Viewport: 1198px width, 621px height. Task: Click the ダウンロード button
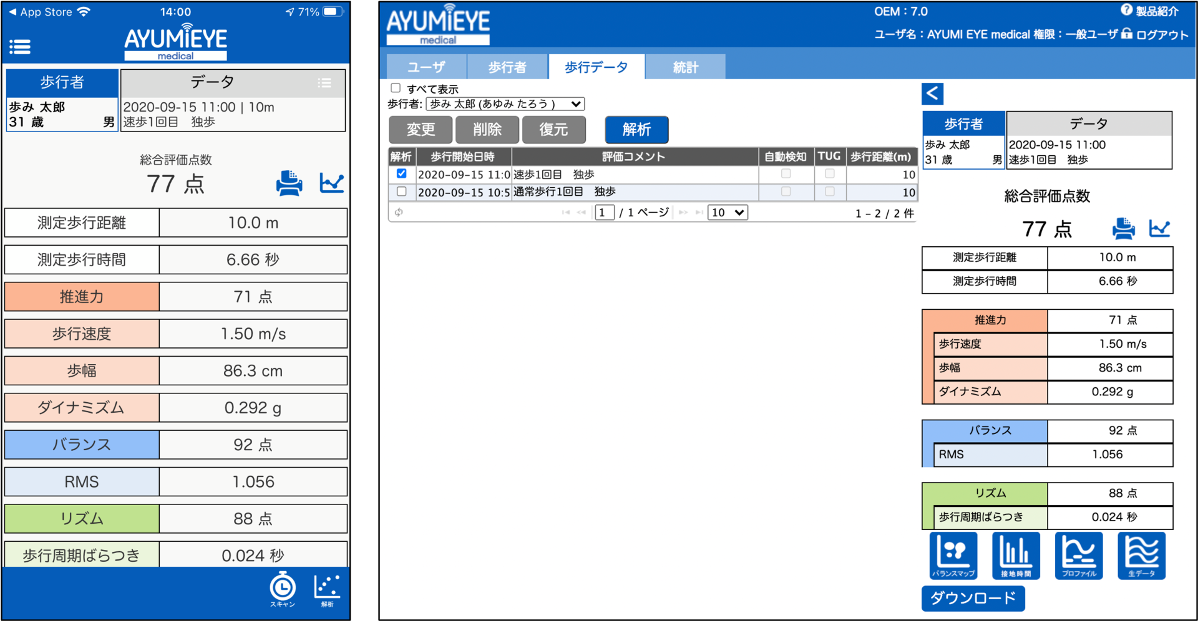(973, 599)
